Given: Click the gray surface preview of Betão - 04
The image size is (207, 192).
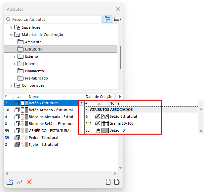Looking at the screenshot, I should [105, 130].
